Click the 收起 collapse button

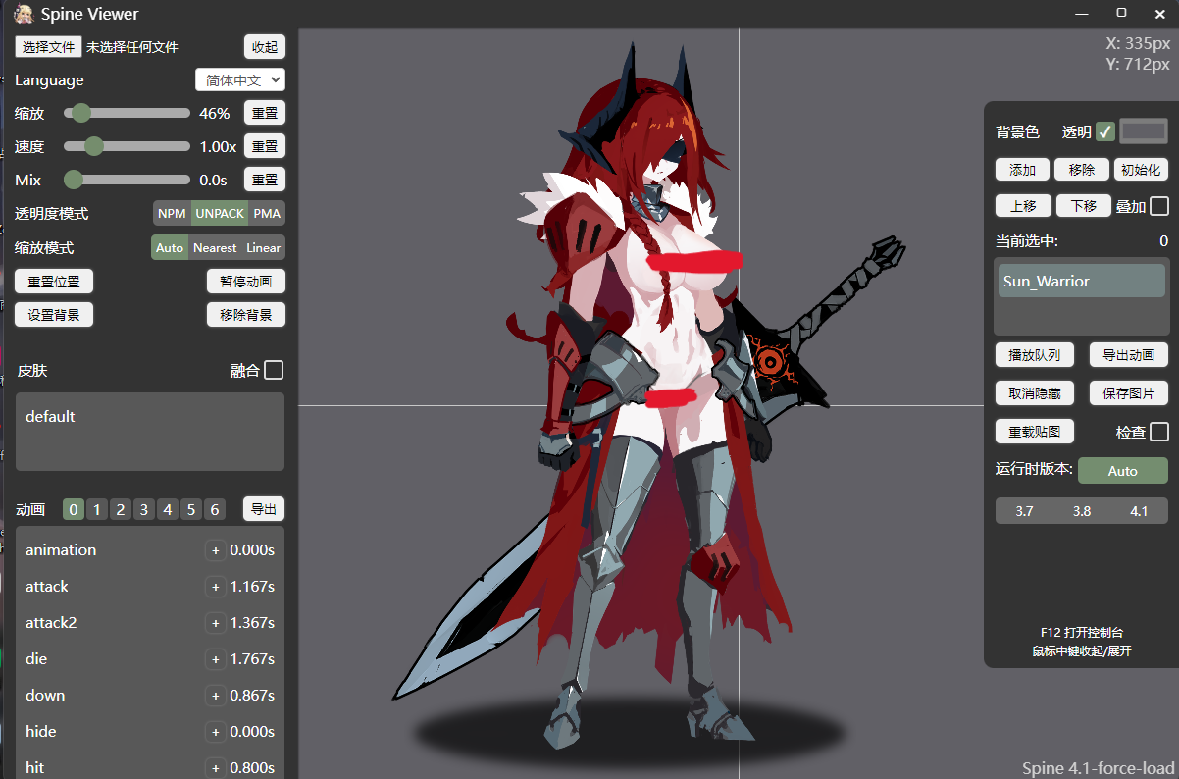point(264,47)
